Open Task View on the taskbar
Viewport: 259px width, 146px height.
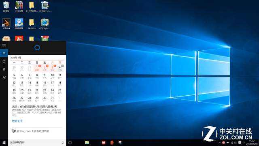coord(70,142)
